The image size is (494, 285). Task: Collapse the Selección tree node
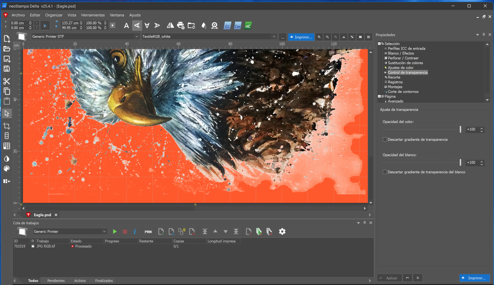pos(379,44)
